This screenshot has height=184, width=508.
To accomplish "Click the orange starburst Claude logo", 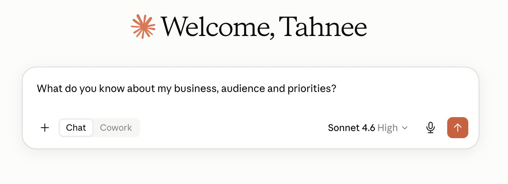I will point(143,26).
